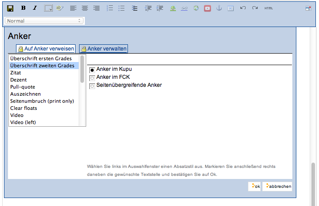The image size is (319, 206).
Task: Align text right
Action: [x=96, y=8]
